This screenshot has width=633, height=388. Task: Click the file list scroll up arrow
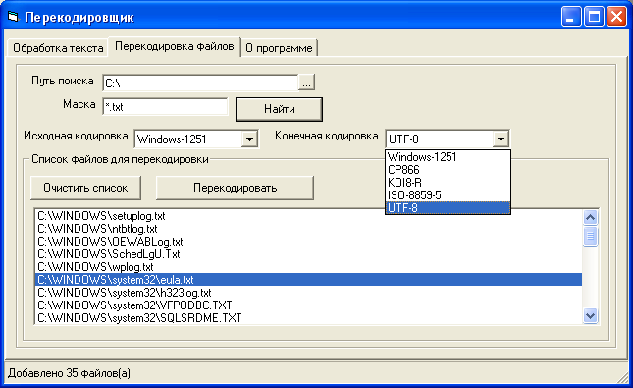[x=590, y=218]
